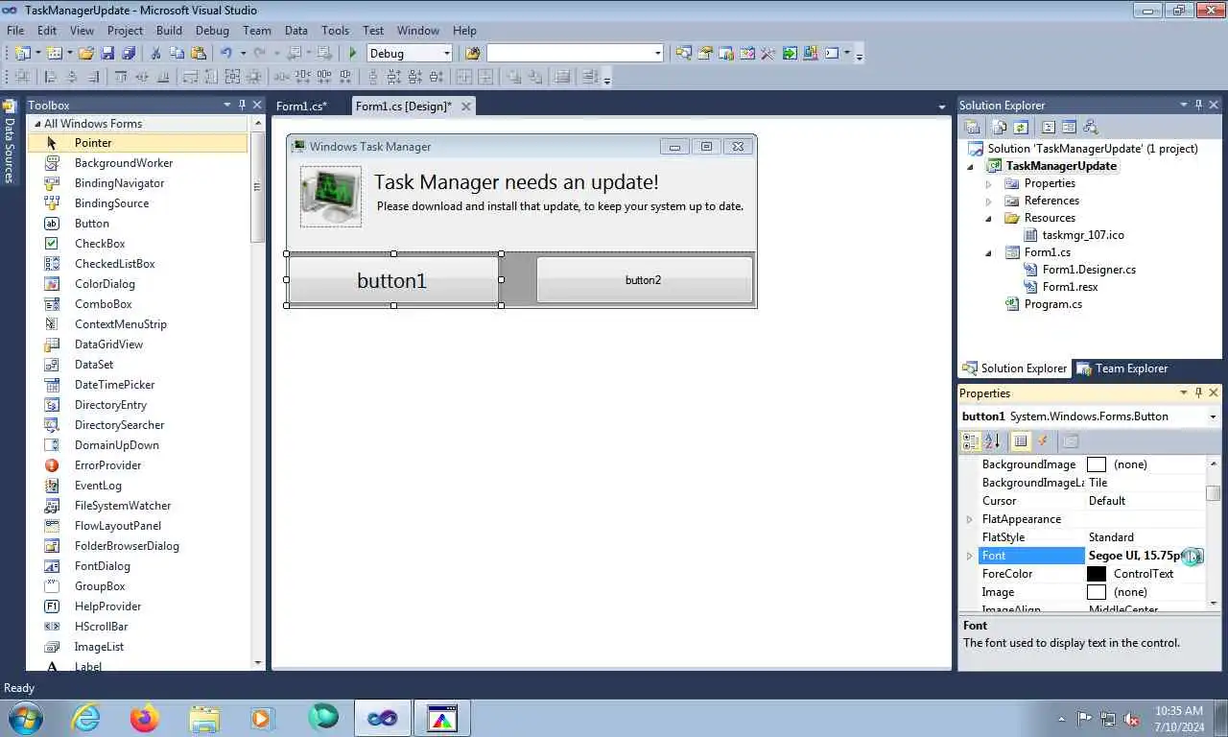Click the Undo toolbar icon
1228x737 pixels.
226,54
